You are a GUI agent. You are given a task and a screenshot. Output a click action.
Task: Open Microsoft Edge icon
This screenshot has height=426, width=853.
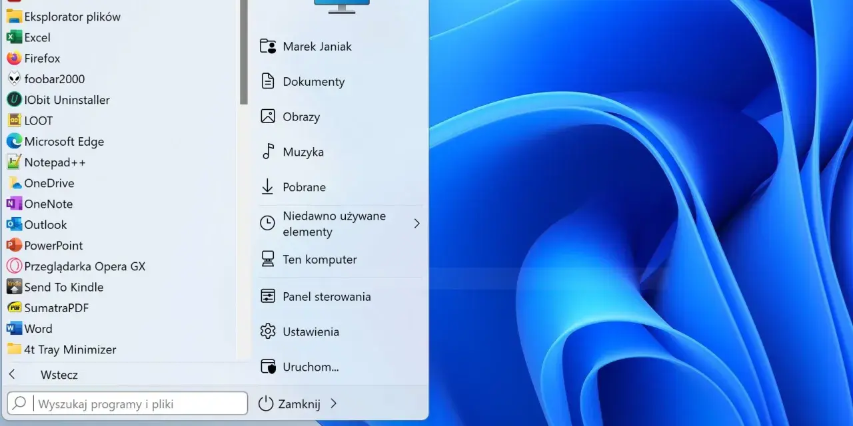coord(14,141)
